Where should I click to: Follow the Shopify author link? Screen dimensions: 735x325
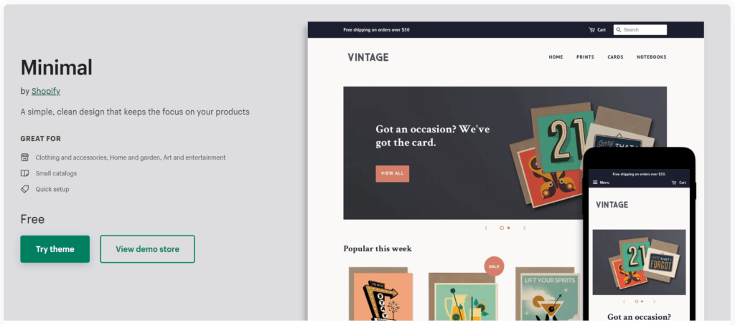46,91
